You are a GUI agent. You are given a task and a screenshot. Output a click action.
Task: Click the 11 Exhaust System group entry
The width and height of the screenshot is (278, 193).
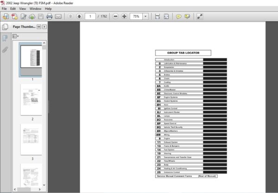click(x=191, y=142)
